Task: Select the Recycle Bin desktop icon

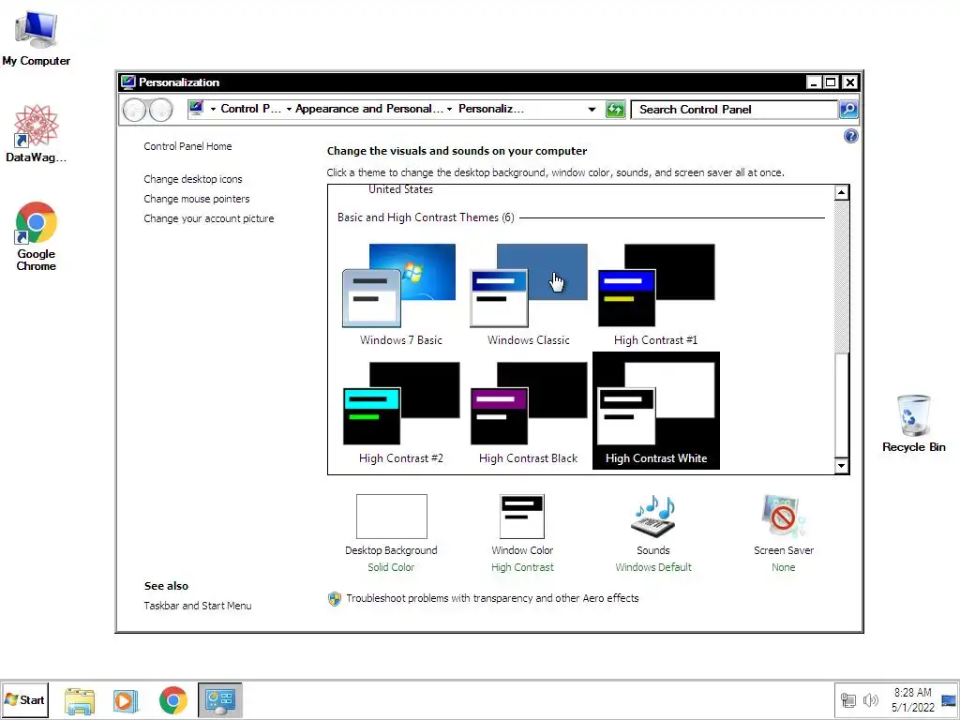Action: (913, 424)
